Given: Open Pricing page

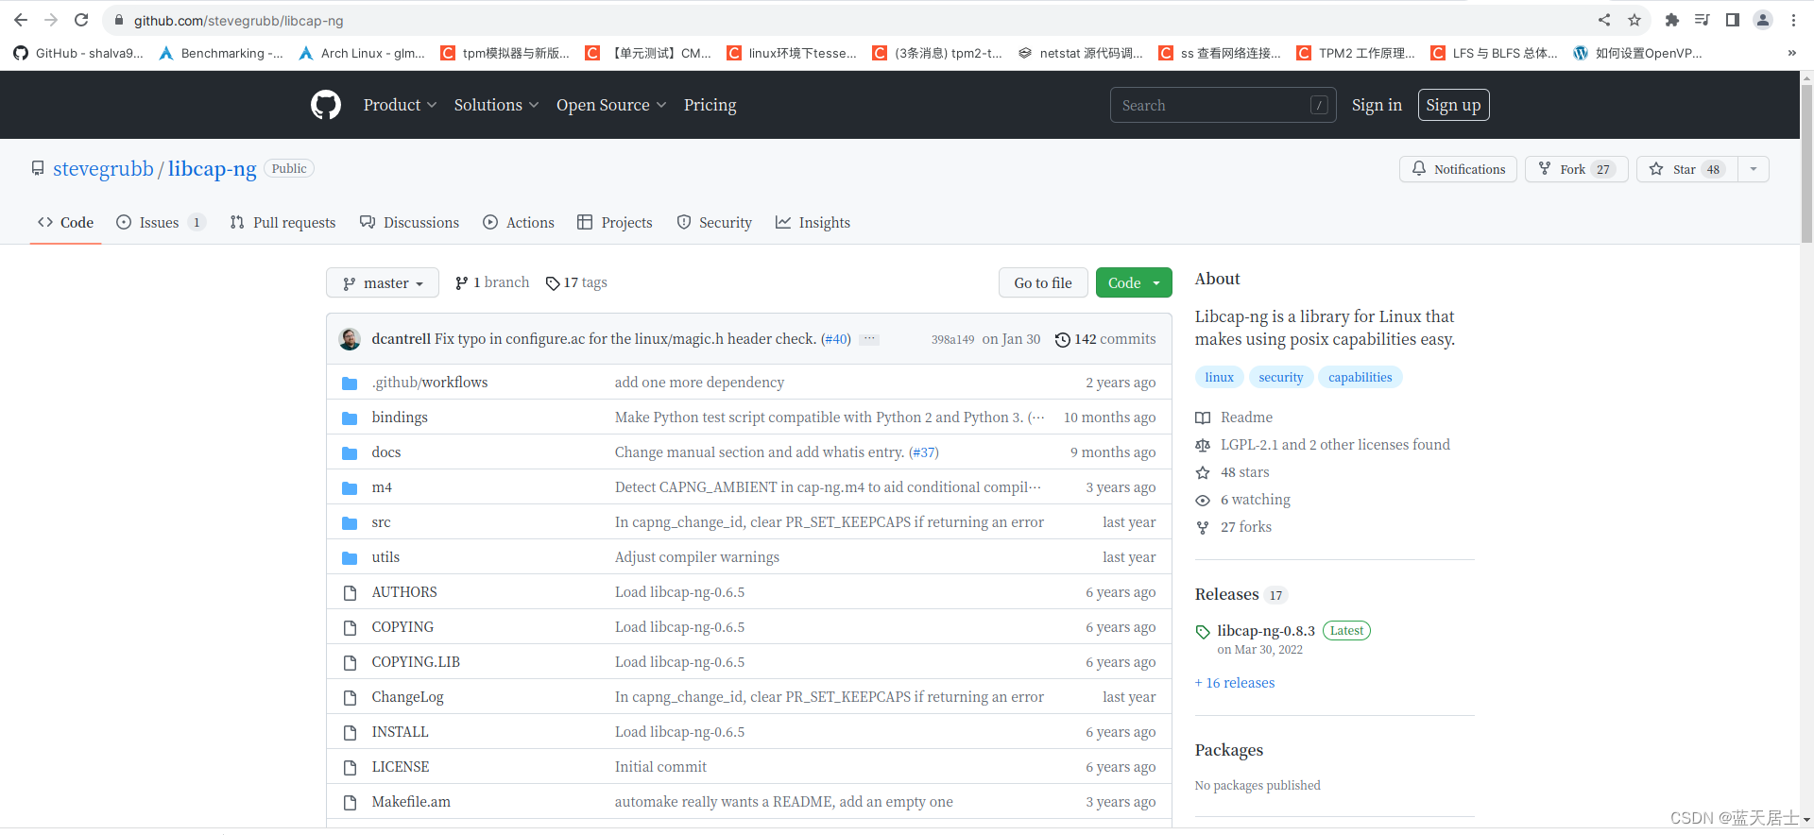Looking at the screenshot, I should point(710,105).
